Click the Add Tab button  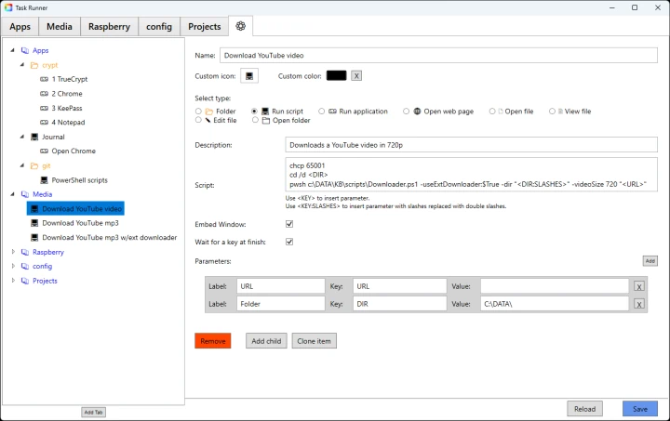pyautogui.click(x=93, y=412)
